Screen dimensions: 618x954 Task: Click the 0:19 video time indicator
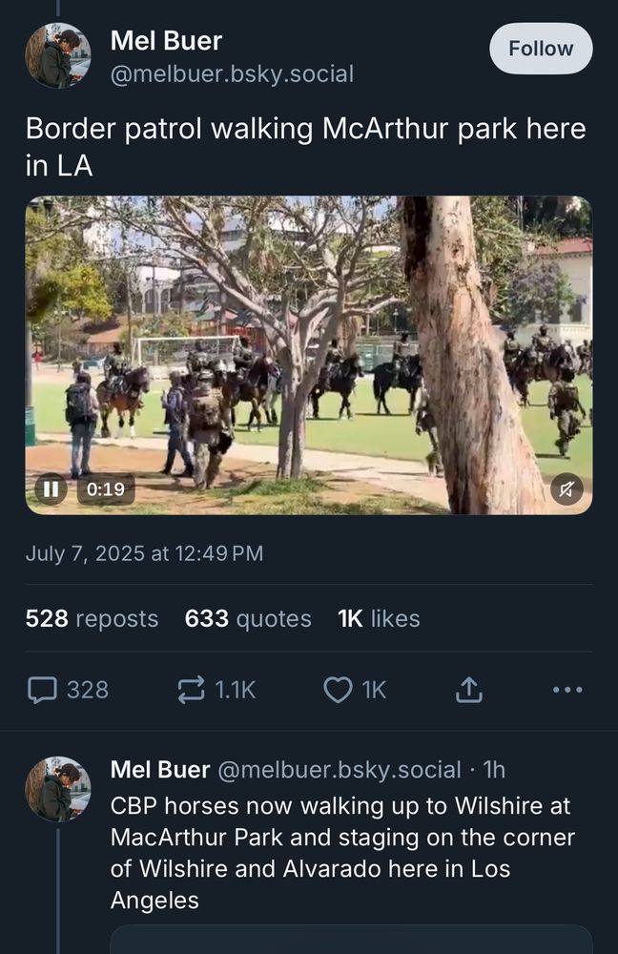[106, 489]
